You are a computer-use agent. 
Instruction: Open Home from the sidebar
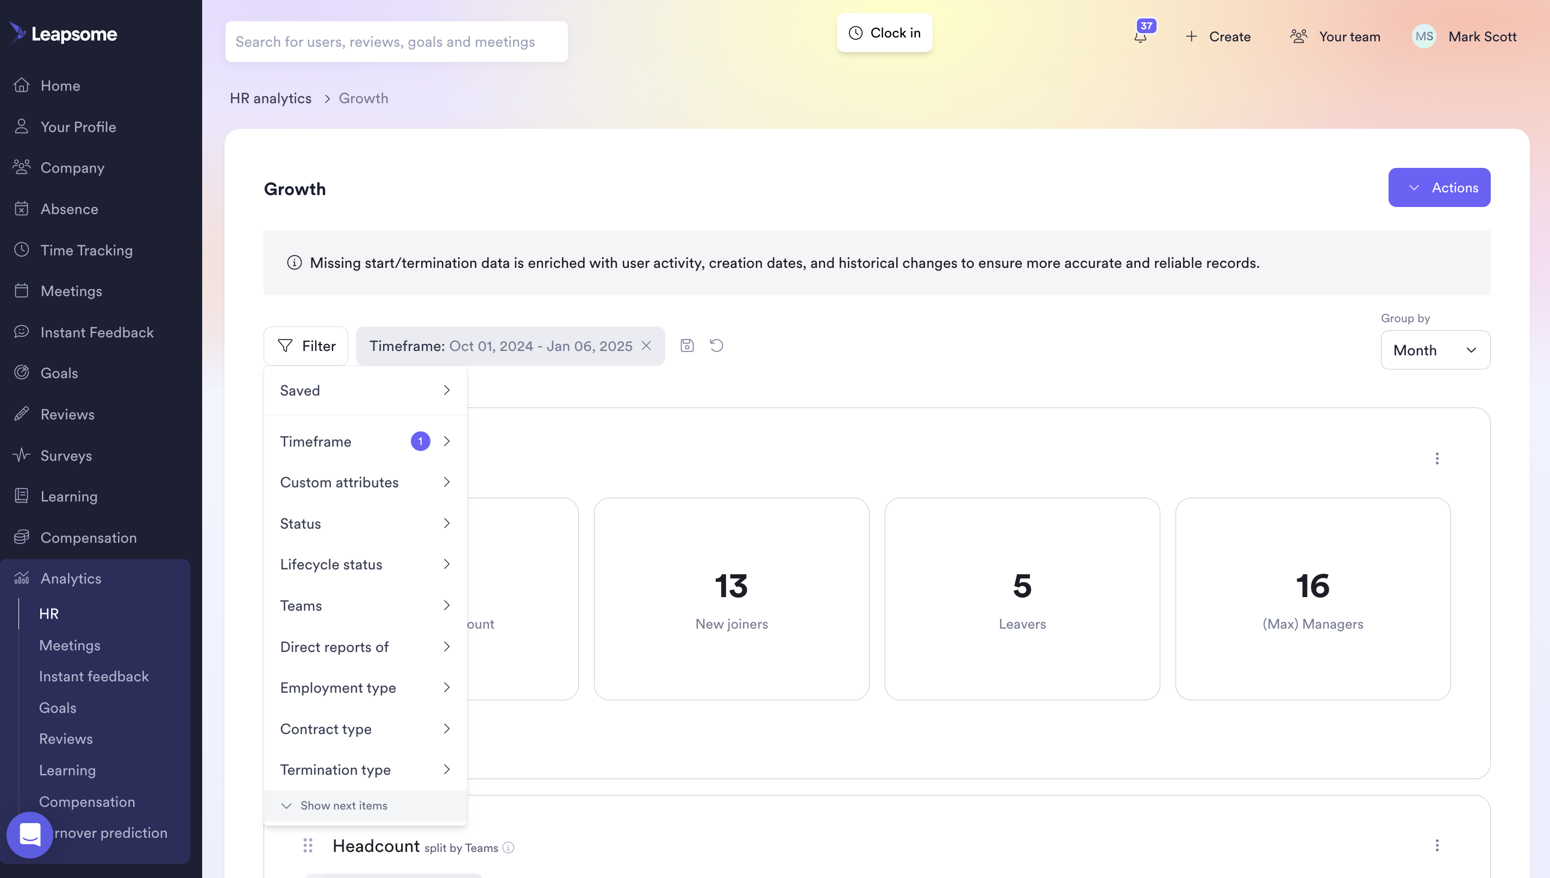[x=60, y=86]
